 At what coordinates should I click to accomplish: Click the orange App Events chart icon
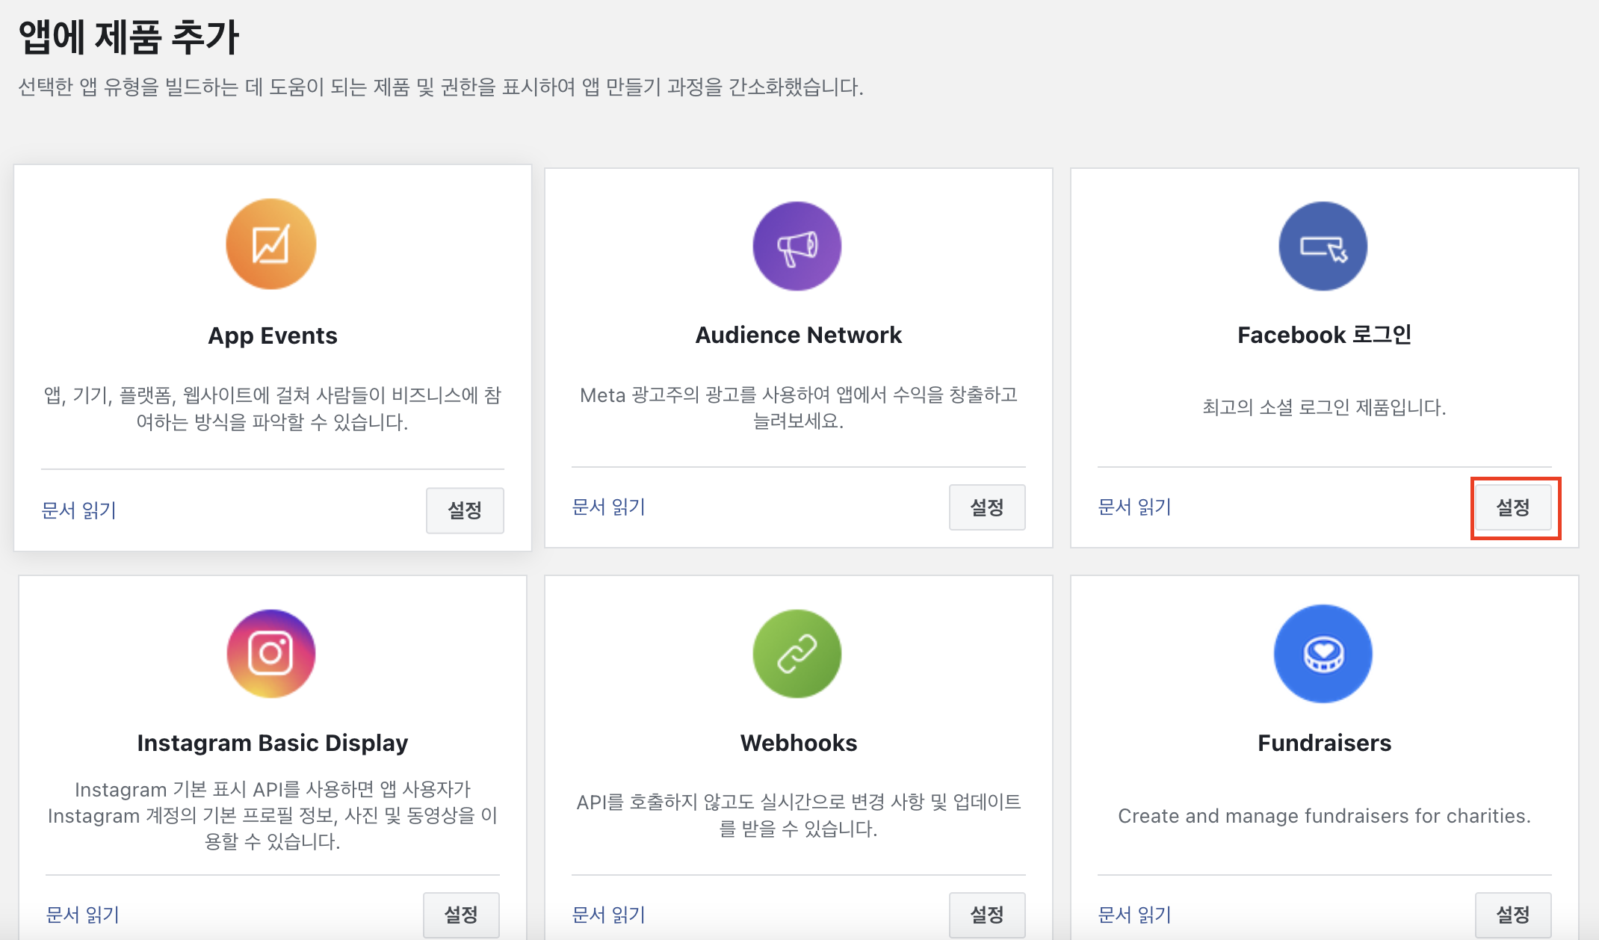click(x=271, y=244)
